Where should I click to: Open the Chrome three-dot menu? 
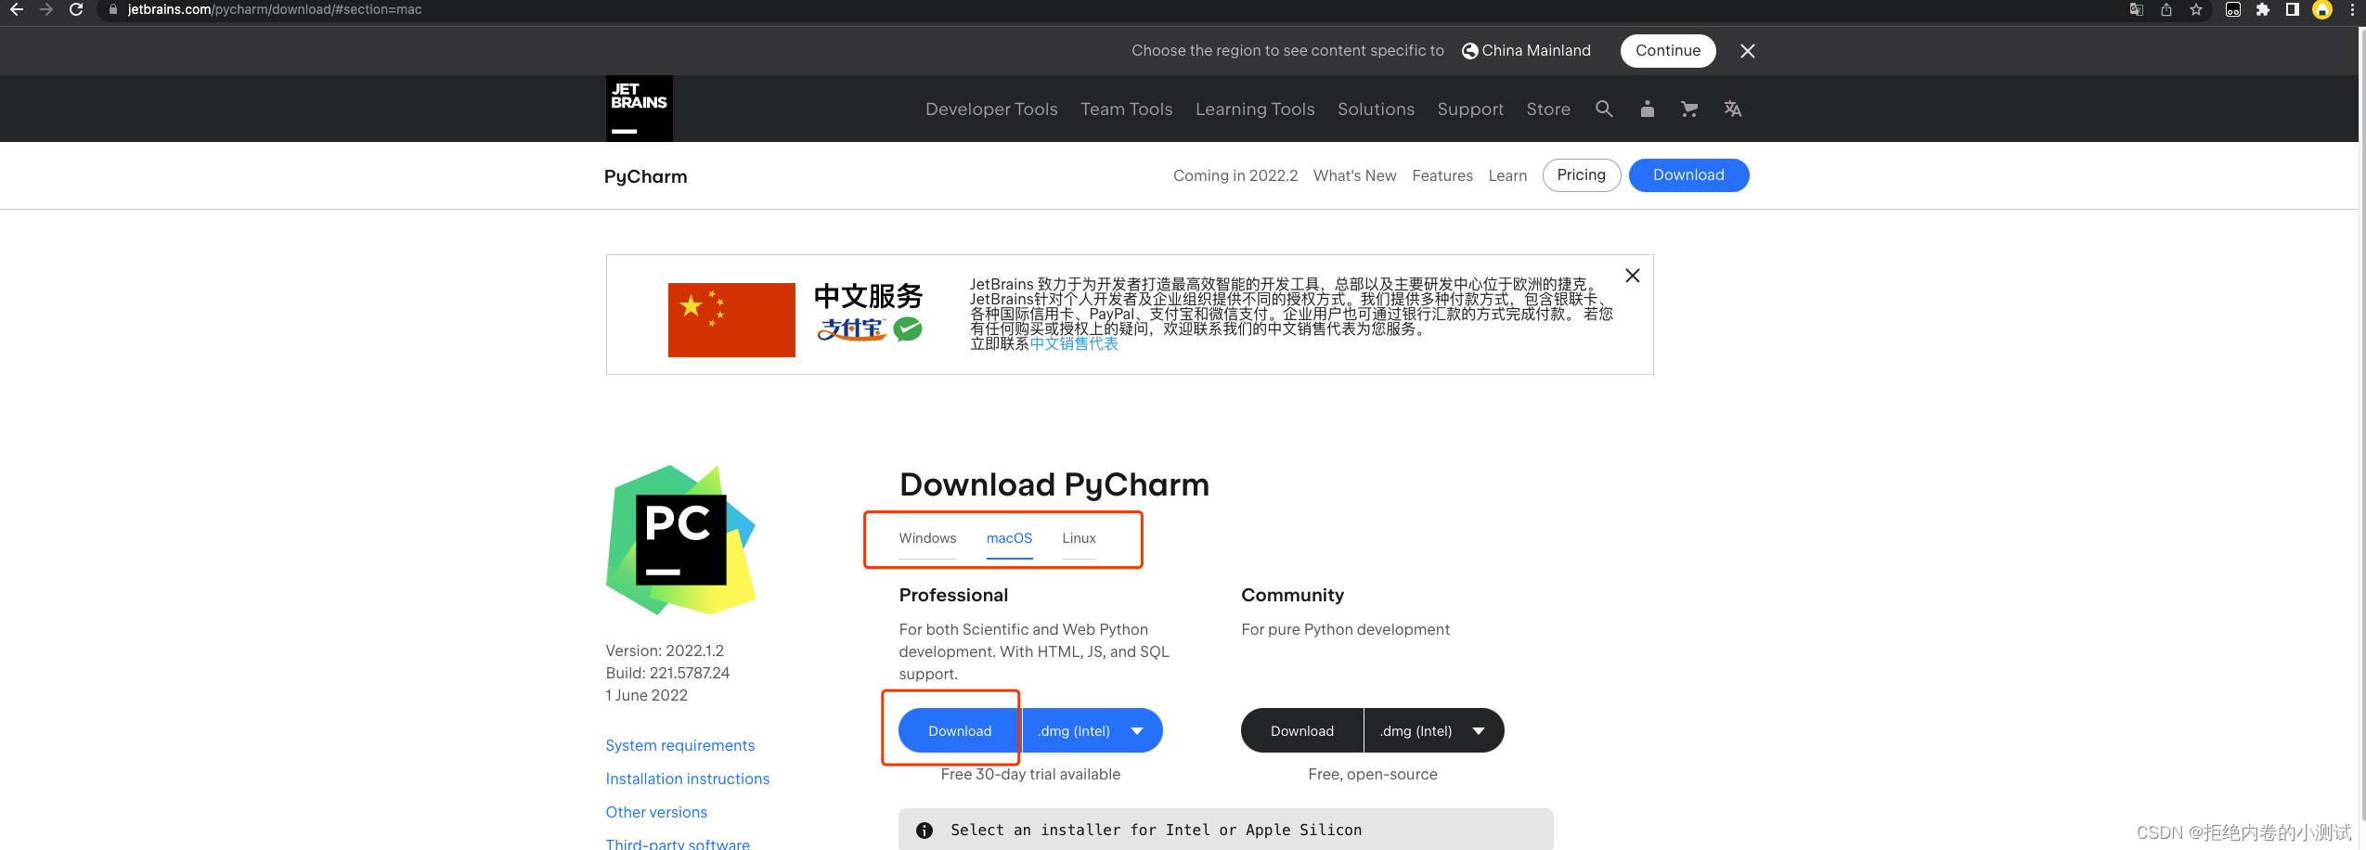(2351, 9)
